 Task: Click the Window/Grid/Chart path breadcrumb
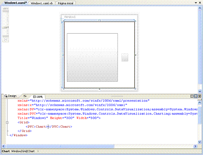point(23,151)
